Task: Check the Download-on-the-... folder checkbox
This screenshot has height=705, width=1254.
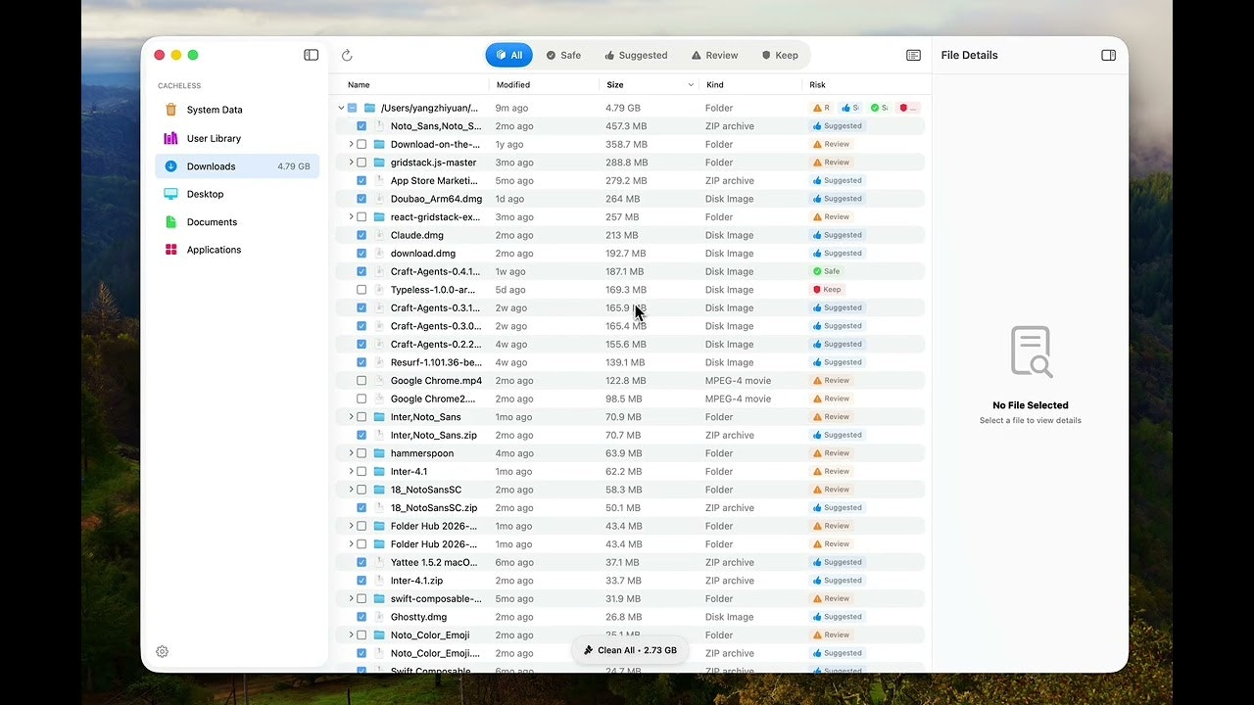Action: click(362, 144)
